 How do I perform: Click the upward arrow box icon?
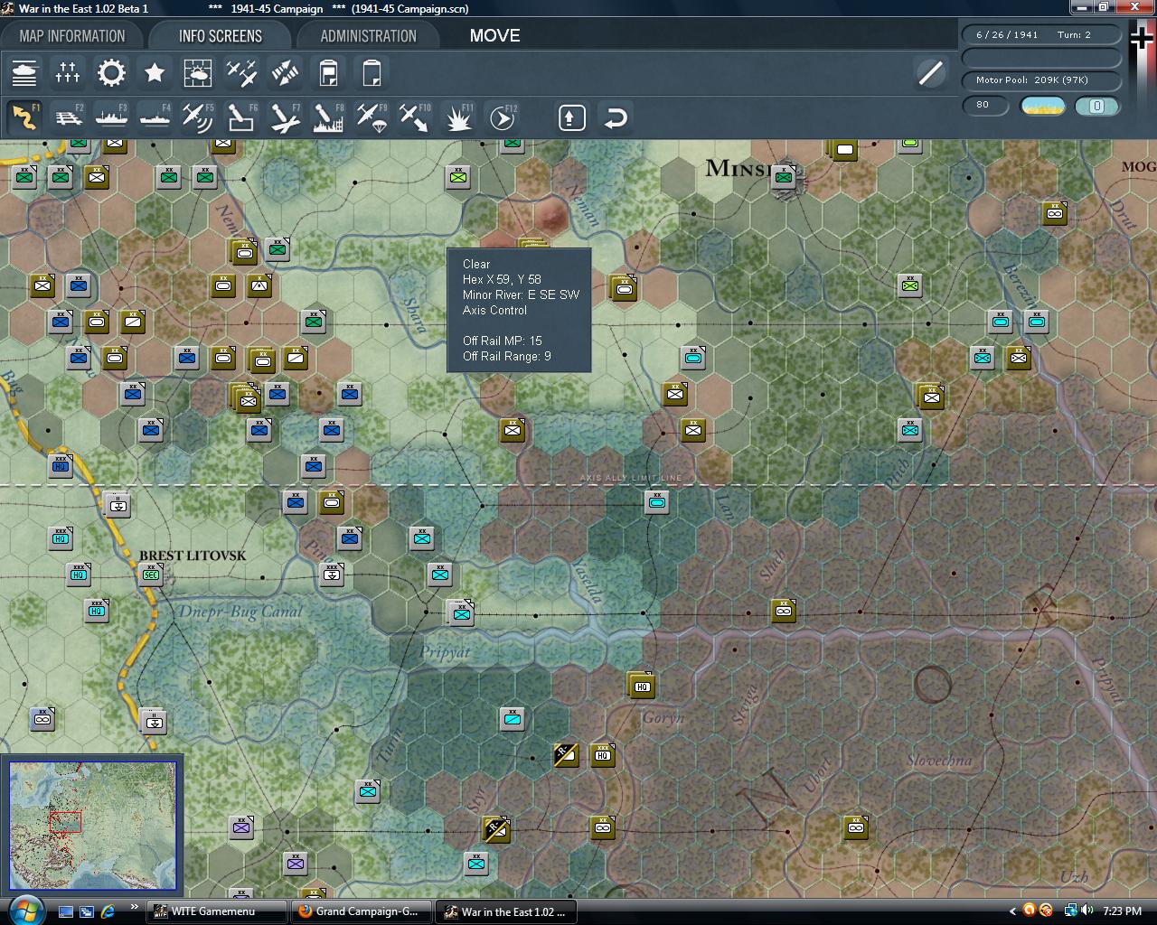coord(572,117)
